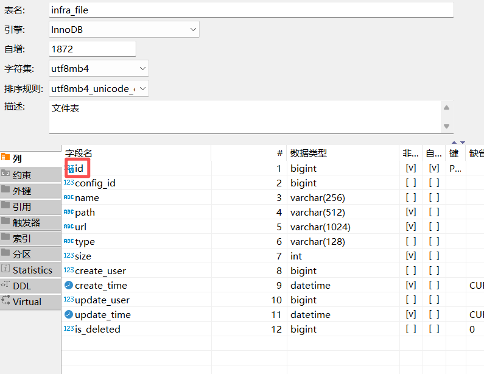Toggle the not-null checkbox for config_id
The image size is (484, 374).
(411, 183)
